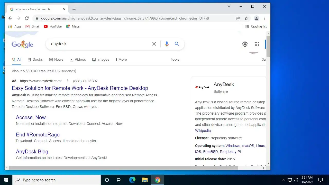Open search Tools options
This screenshot has width=329, height=185.
coord(175,59)
